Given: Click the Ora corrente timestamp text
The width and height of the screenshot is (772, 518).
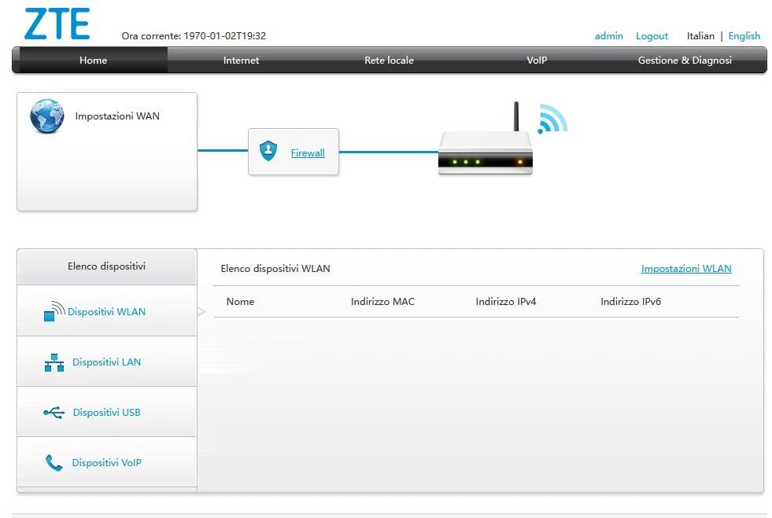Looking at the screenshot, I should tap(194, 36).
